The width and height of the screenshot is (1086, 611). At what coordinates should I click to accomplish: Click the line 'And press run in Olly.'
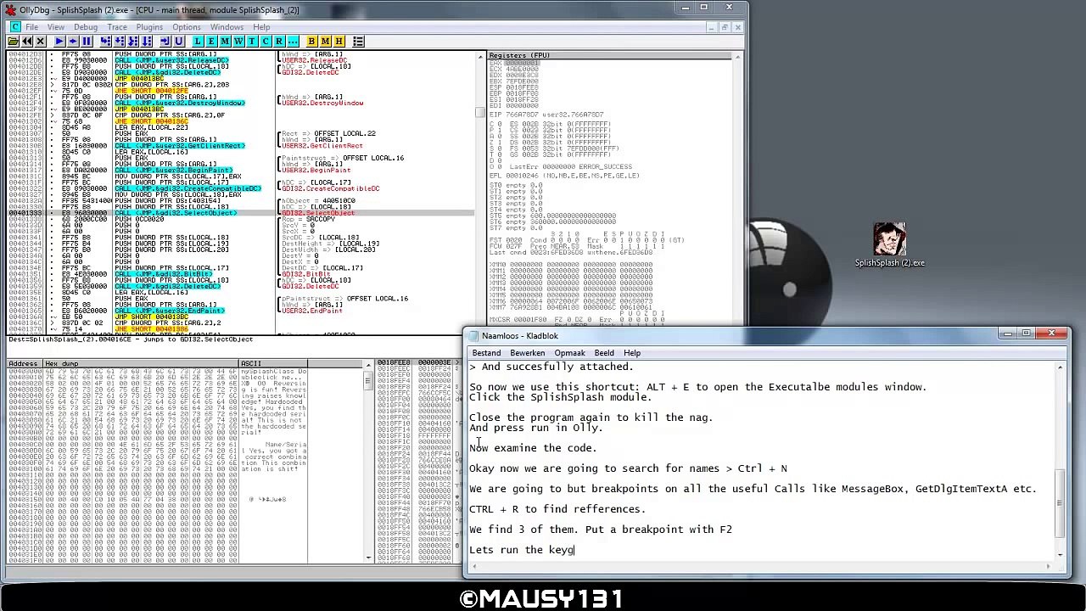pos(535,428)
